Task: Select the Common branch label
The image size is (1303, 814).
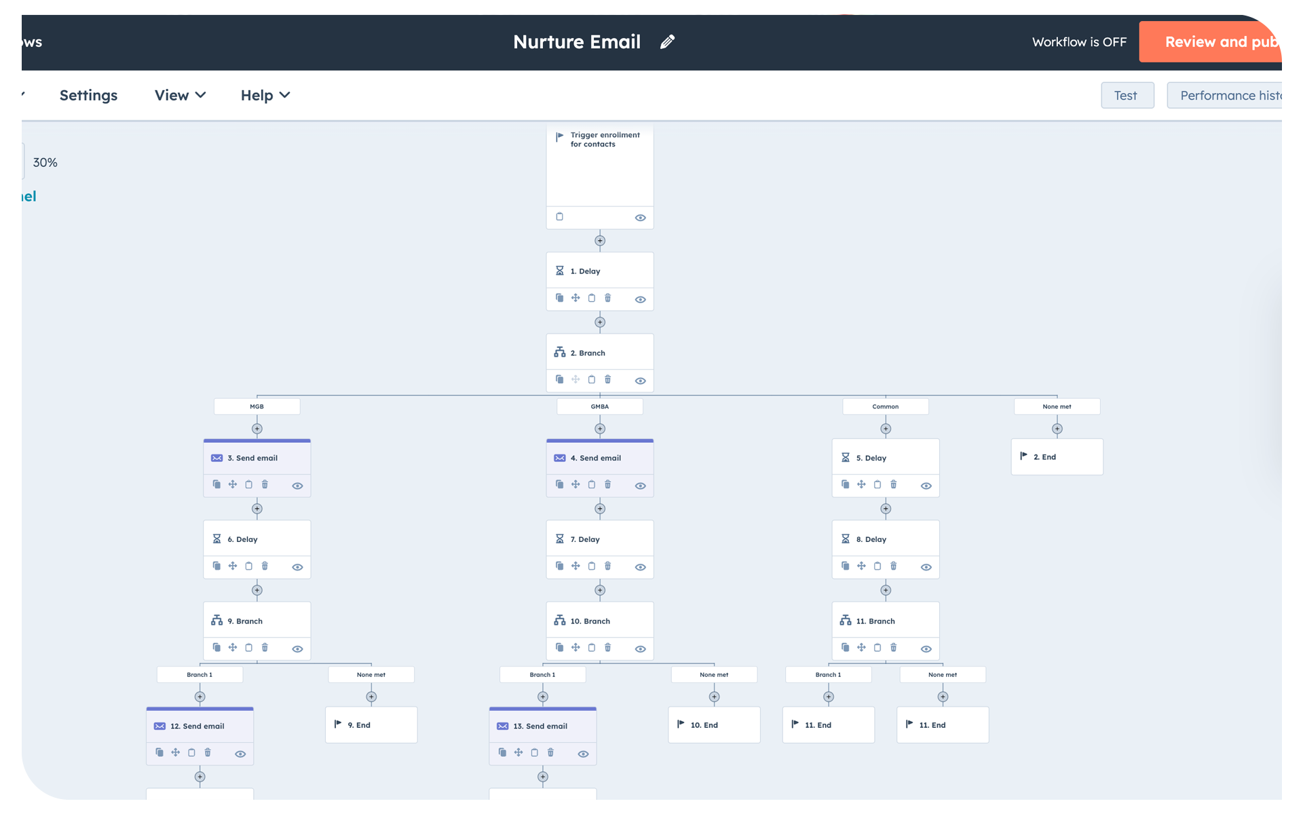Action: click(886, 406)
